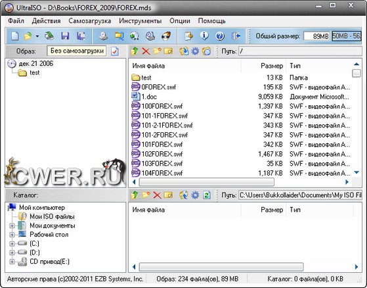Viewport: 367px width, 288px height.
Task: Expand the CD привод(E:) node
Action: click(x=12, y=262)
